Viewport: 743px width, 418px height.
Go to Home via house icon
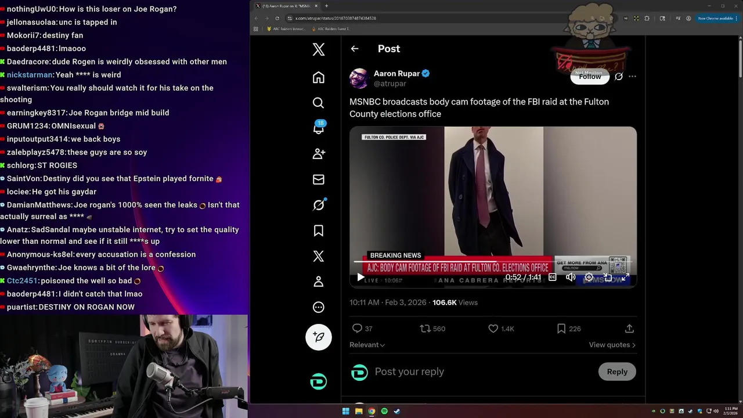pos(318,77)
